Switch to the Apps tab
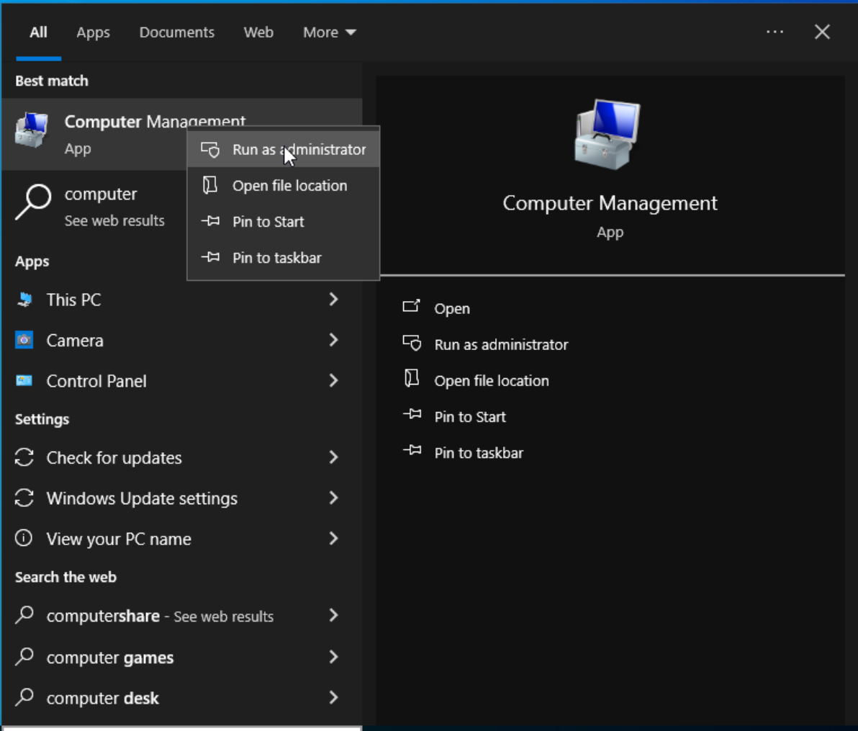The image size is (858, 731). (93, 32)
